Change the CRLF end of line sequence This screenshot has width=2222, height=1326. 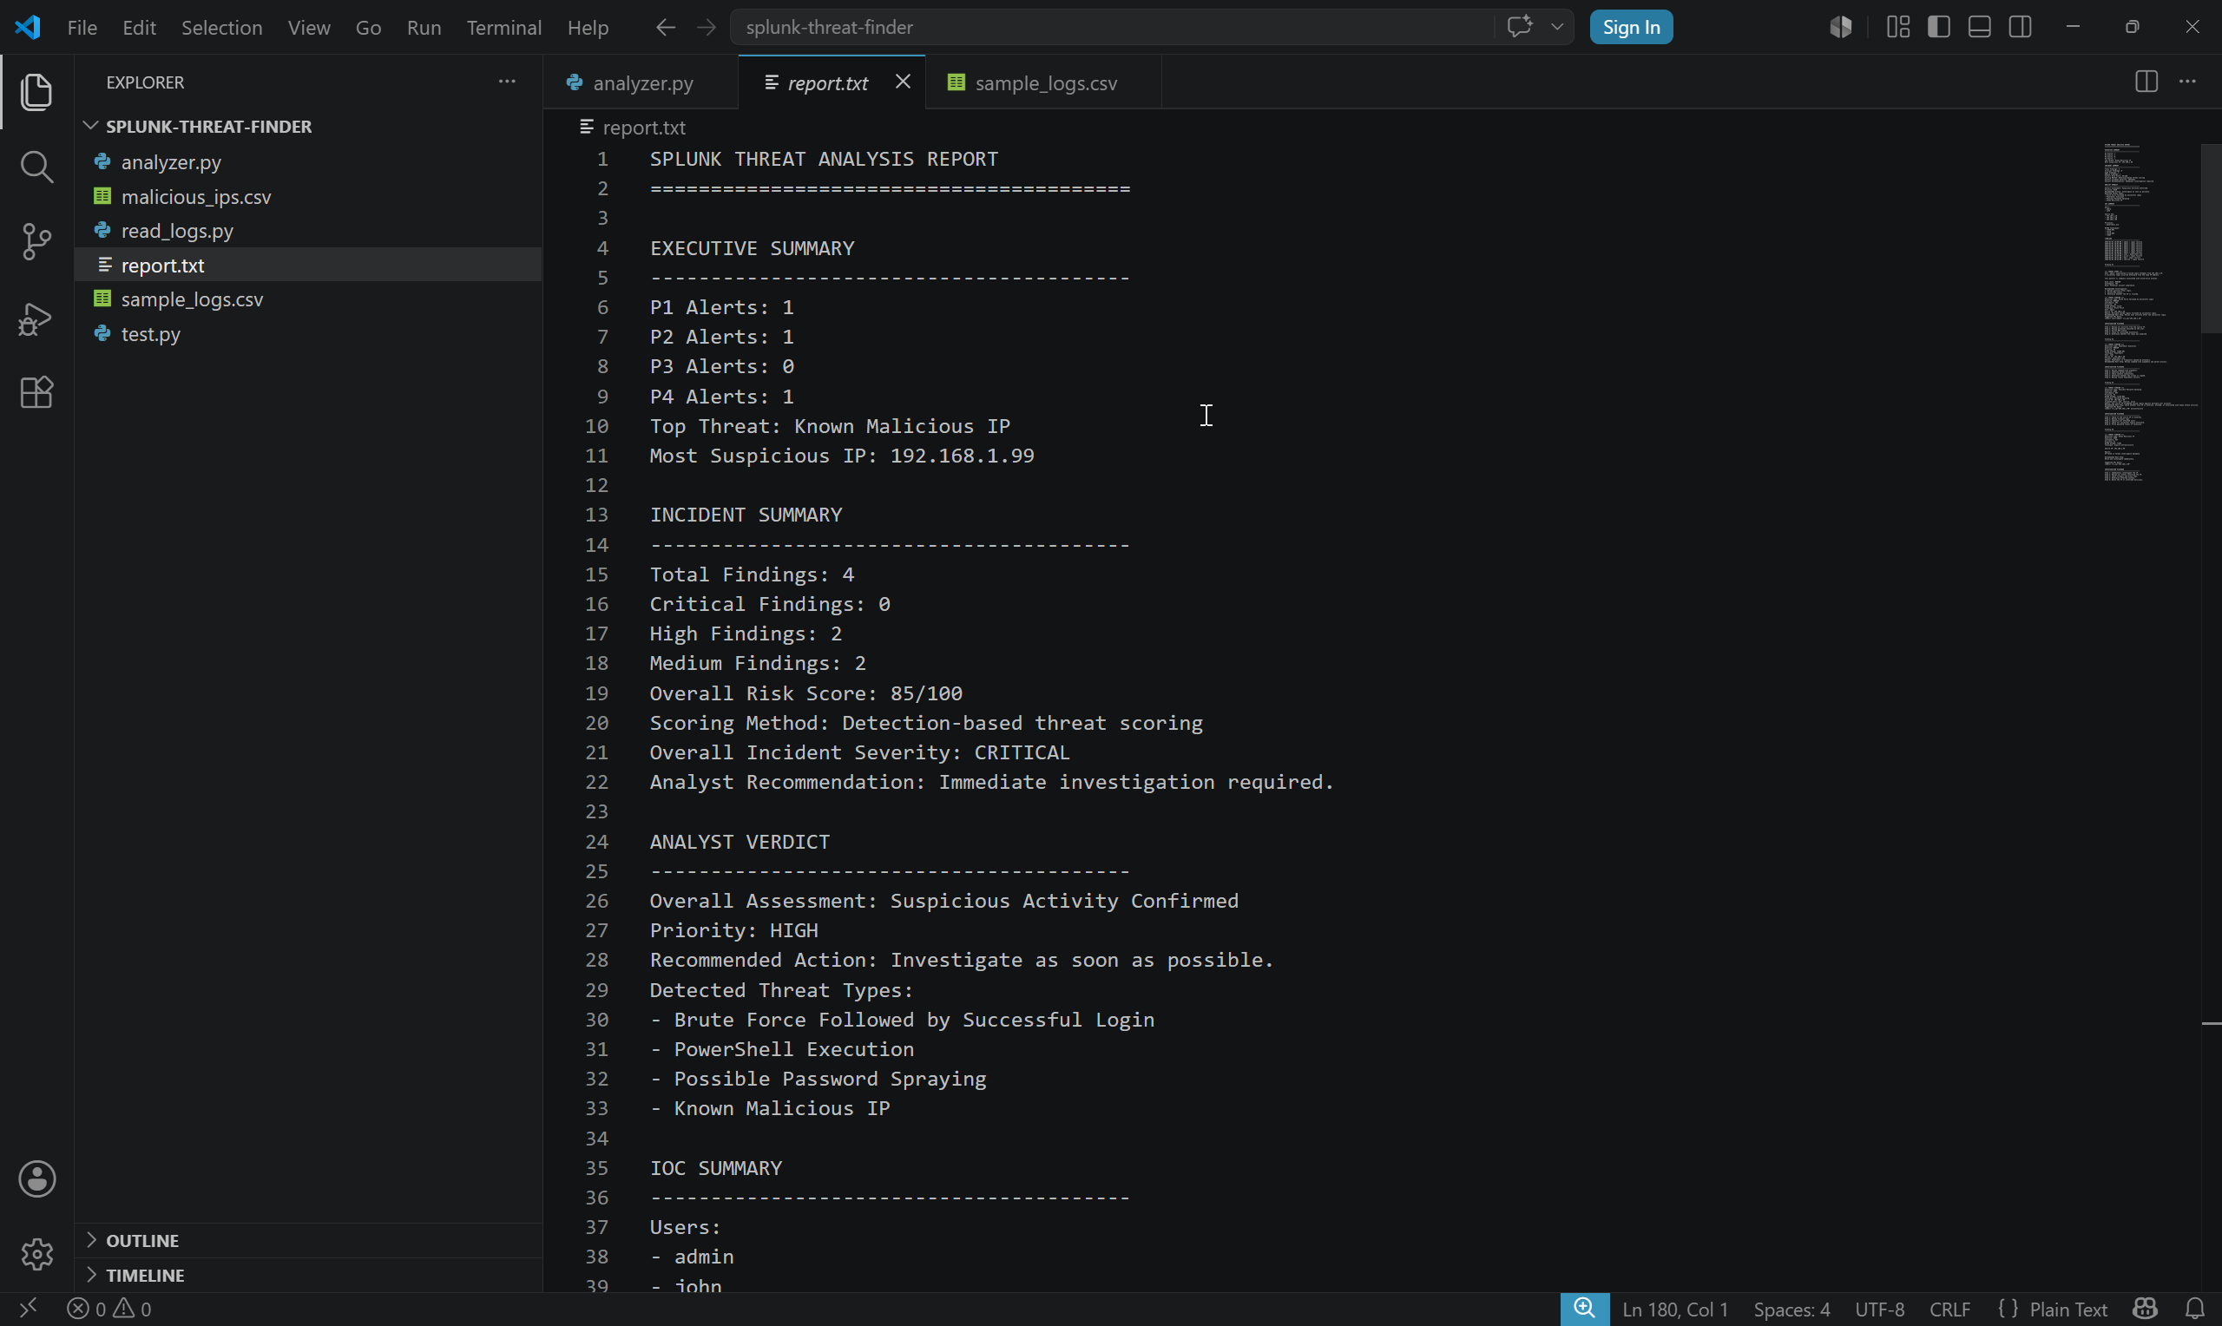pyautogui.click(x=1950, y=1309)
